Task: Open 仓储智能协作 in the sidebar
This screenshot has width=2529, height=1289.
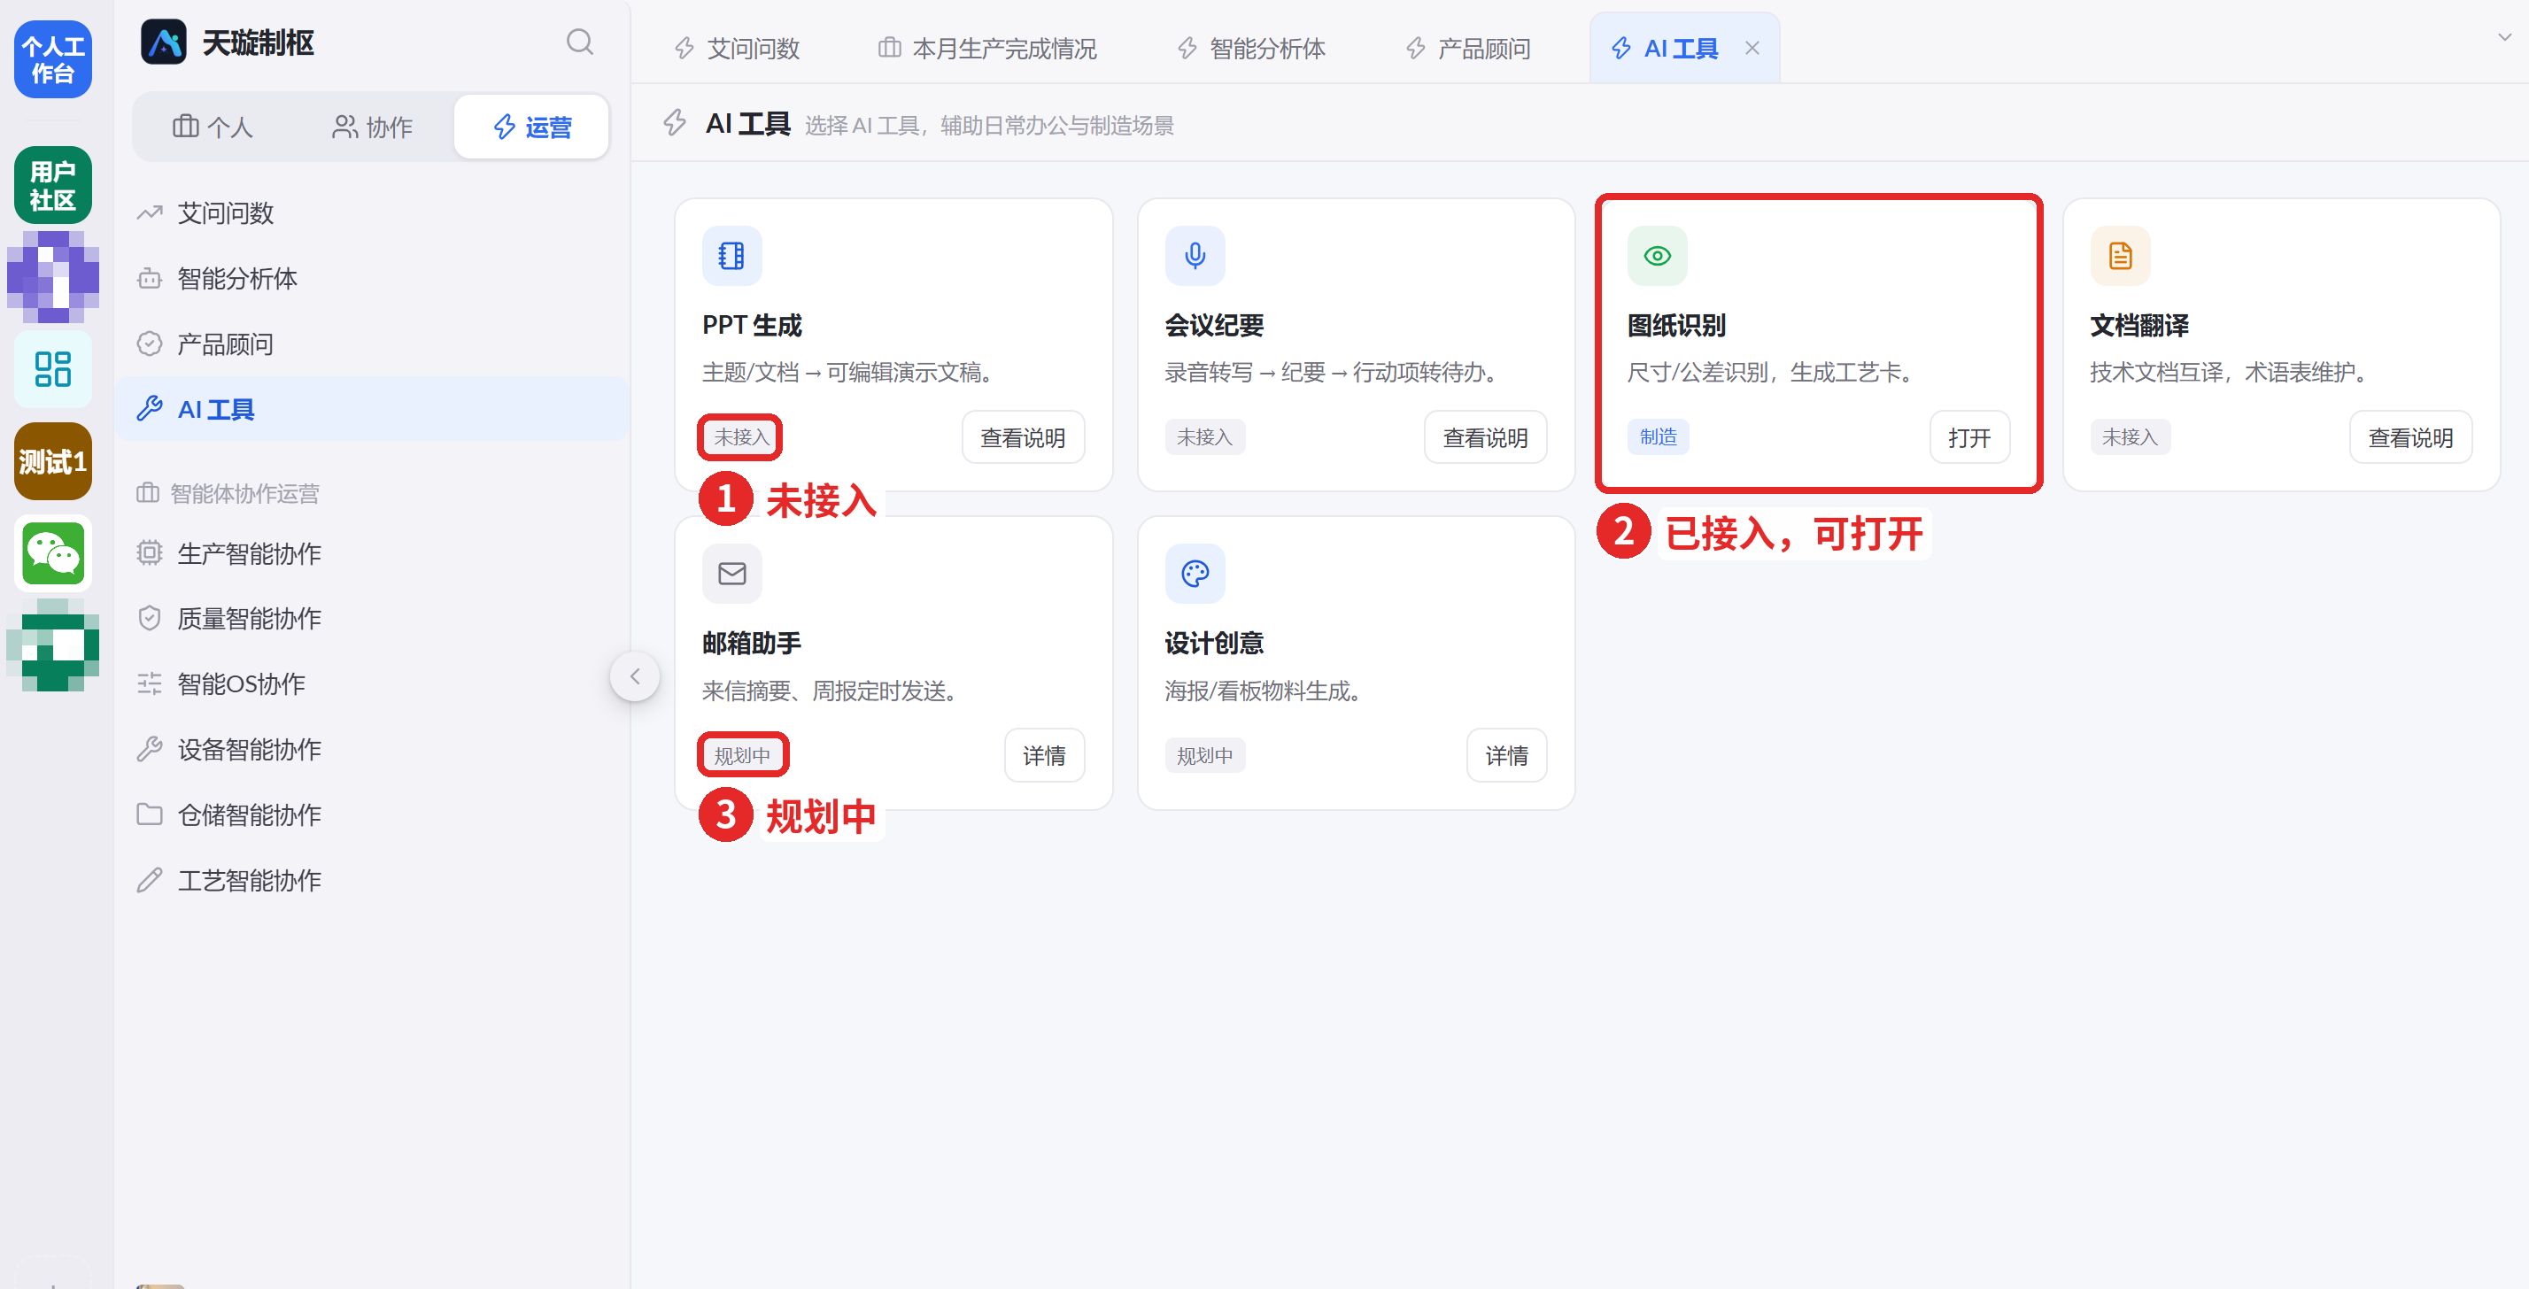Action: 373,814
